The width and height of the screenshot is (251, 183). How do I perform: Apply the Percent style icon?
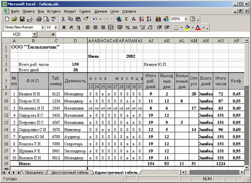click(x=128, y=27)
